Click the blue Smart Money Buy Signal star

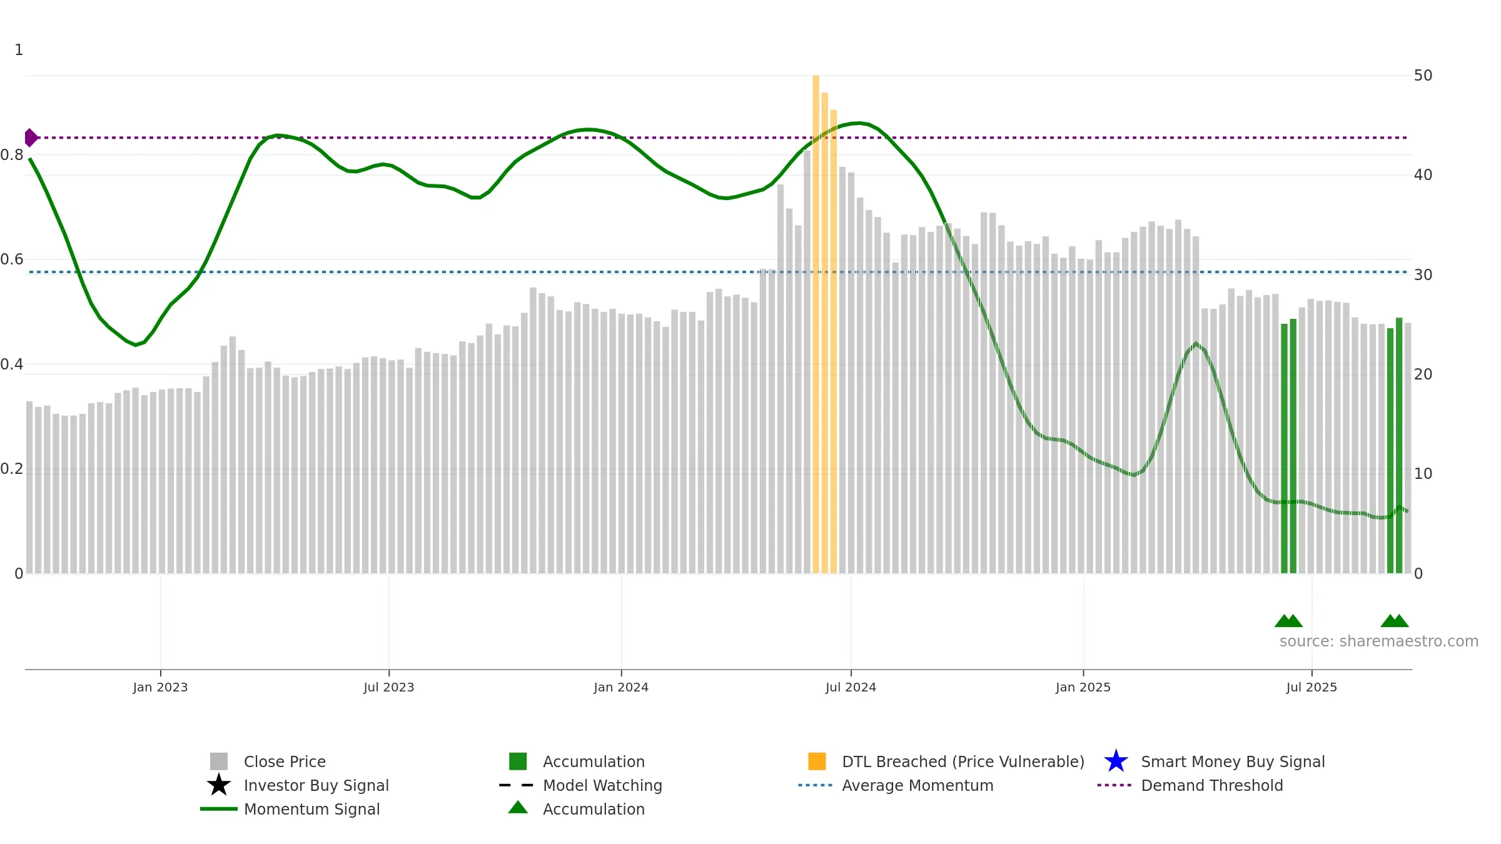pos(1116,761)
